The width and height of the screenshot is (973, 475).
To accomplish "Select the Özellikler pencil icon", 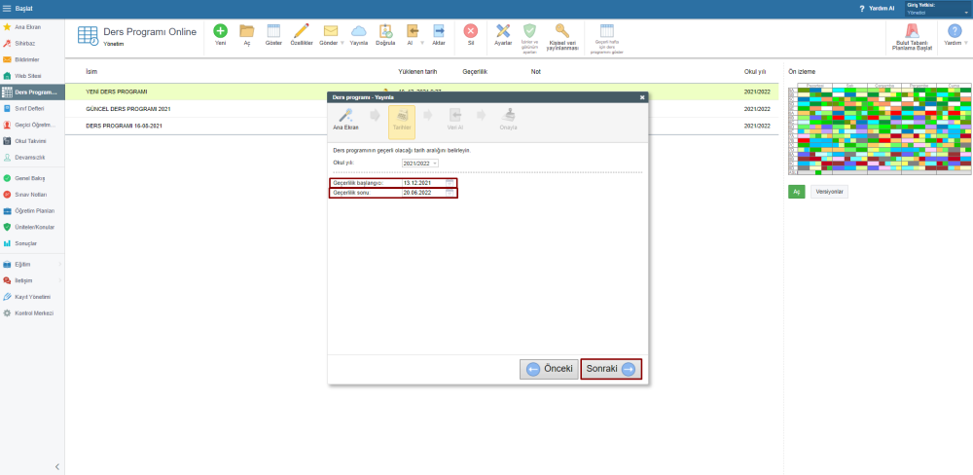I will point(302,31).
